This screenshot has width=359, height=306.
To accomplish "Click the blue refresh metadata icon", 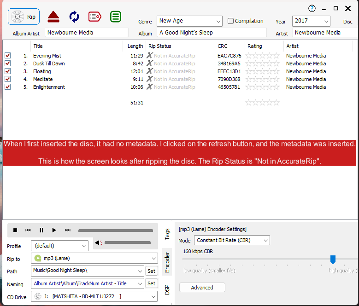I will coord(74,17).
